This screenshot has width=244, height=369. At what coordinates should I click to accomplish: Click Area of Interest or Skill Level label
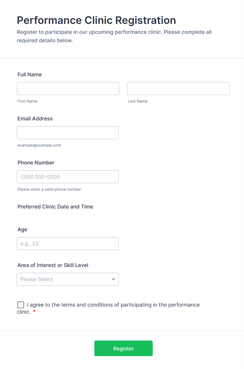(53, 265)
